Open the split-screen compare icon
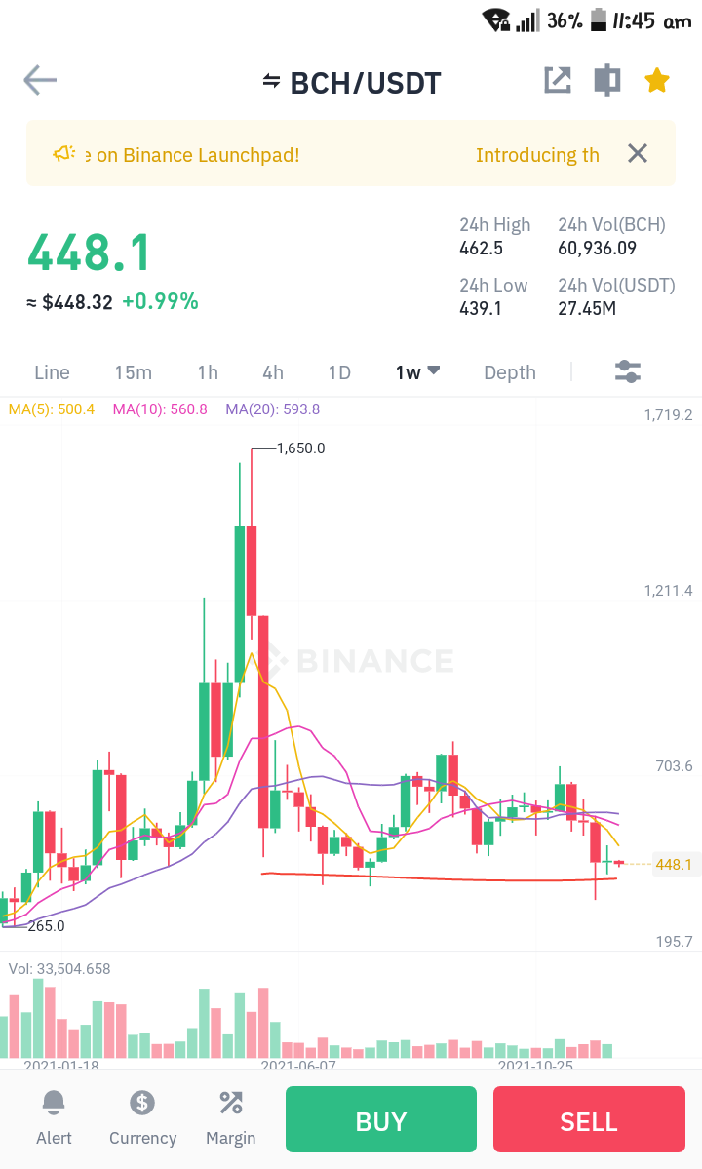Screen dimensions: 702x1169 coord(607,81)
